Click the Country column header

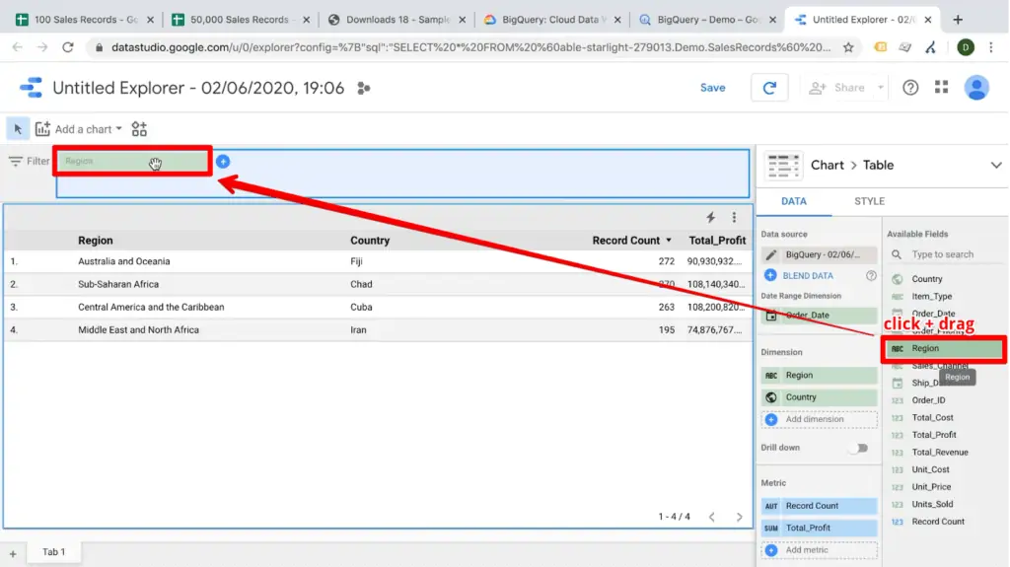370,241
